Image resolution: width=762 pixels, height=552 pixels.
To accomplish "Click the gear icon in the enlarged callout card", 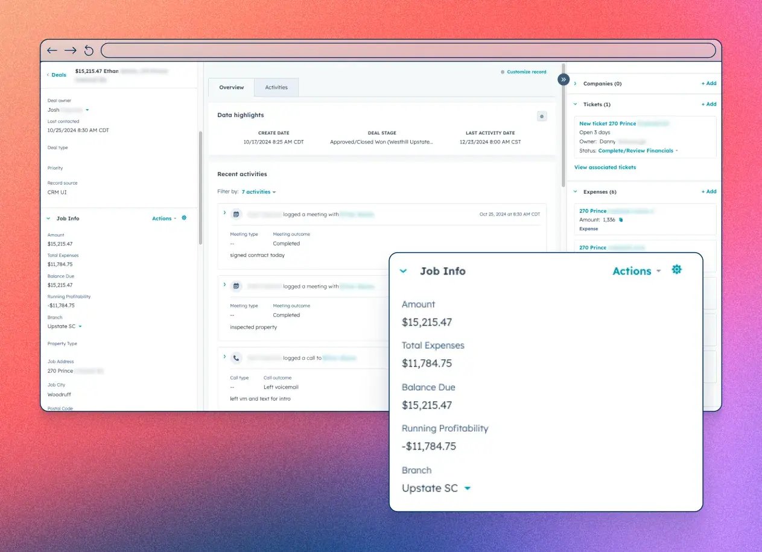I will coord(677,270).
